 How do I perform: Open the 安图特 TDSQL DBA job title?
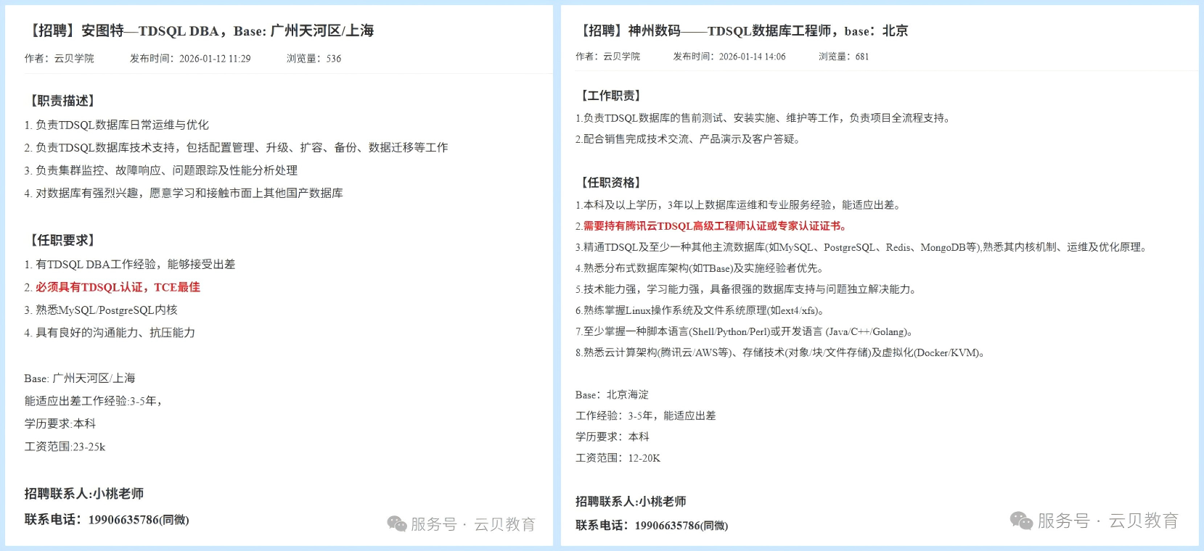pyautogui.click(x=200, y=30)
